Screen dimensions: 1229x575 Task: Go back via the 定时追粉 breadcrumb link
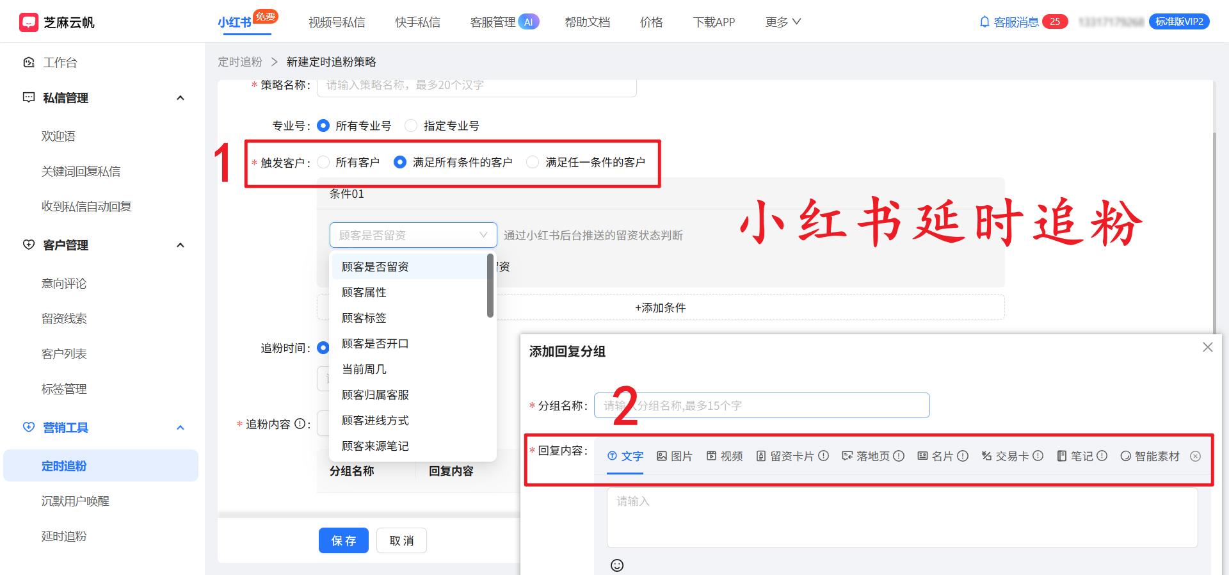[x=240, y=61]
